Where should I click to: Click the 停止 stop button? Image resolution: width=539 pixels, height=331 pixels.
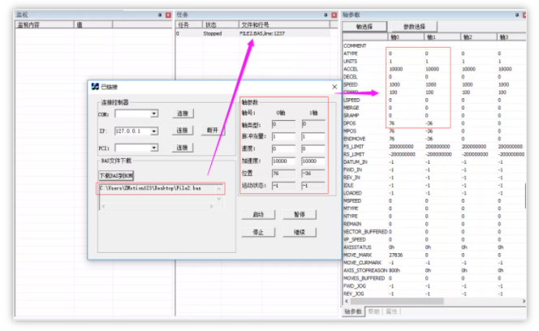pos(258,232)
